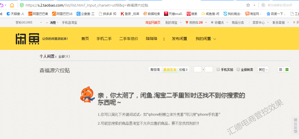Open 搜索 bookmark with red icon
The height and width of the screenshot is (139, 299).
[x=192, y=14]
